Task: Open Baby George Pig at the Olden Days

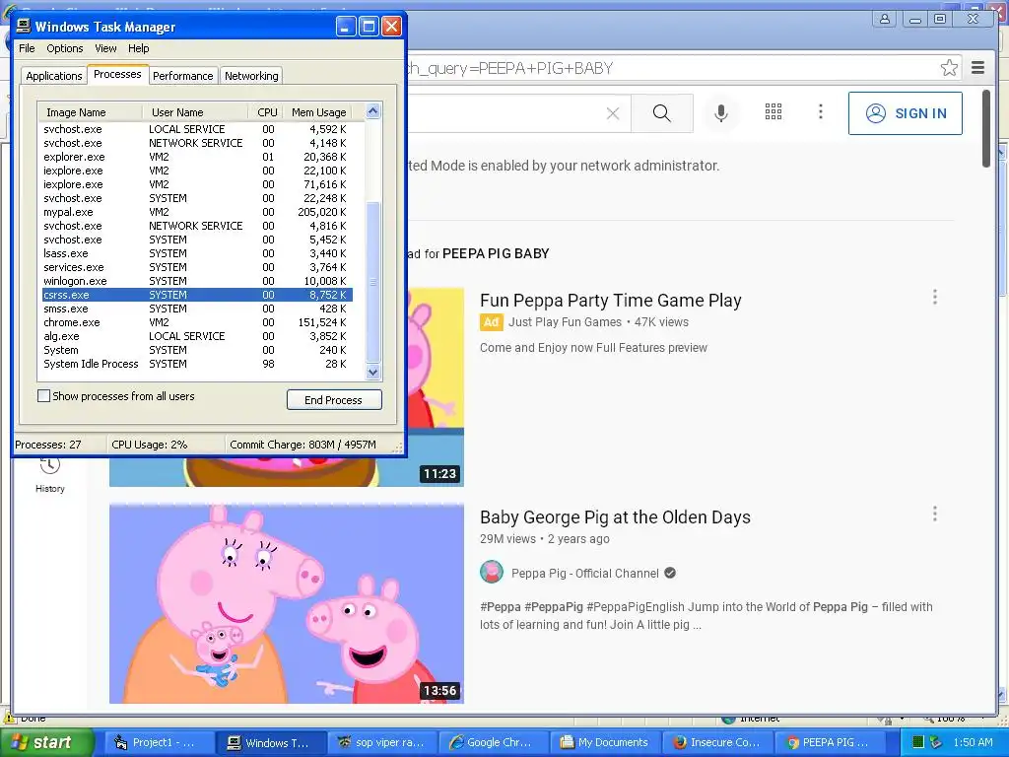Action: [615, 517]
